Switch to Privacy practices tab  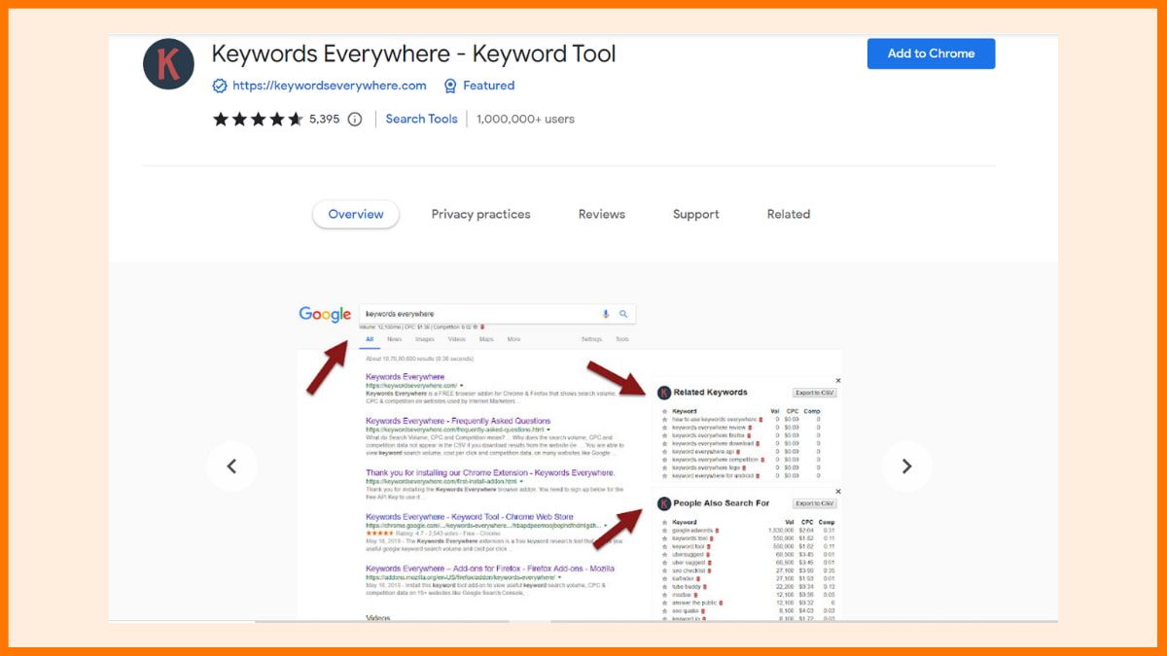[481, 215]
